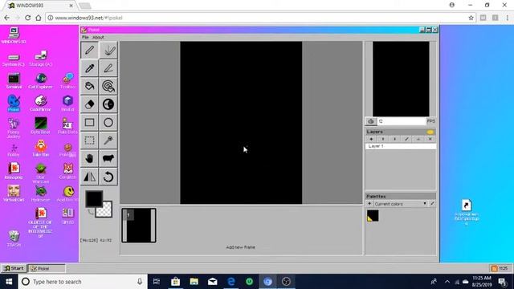This screenshot has height=289, width=514.
Task: Click the WINDOWS93 browser tab
Action: pyautogui.click(x=41, y=6)
